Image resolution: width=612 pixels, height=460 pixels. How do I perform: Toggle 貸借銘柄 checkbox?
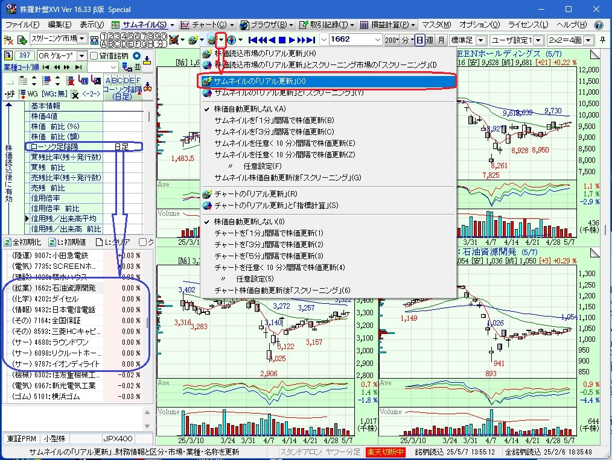94,55
